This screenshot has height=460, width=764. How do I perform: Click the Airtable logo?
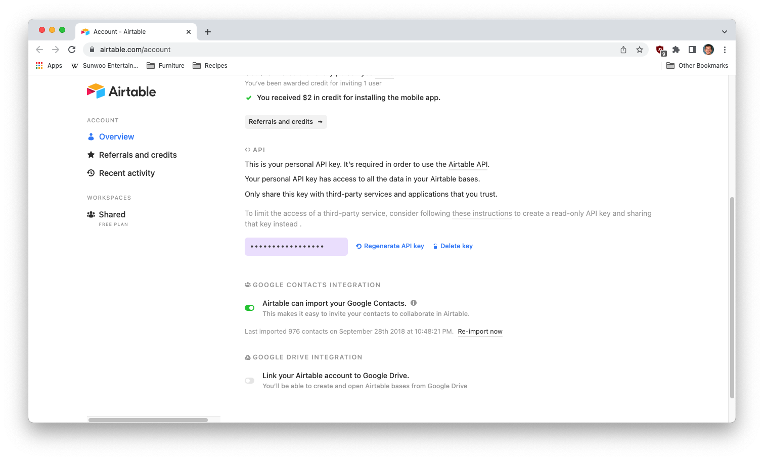point(121,91)
